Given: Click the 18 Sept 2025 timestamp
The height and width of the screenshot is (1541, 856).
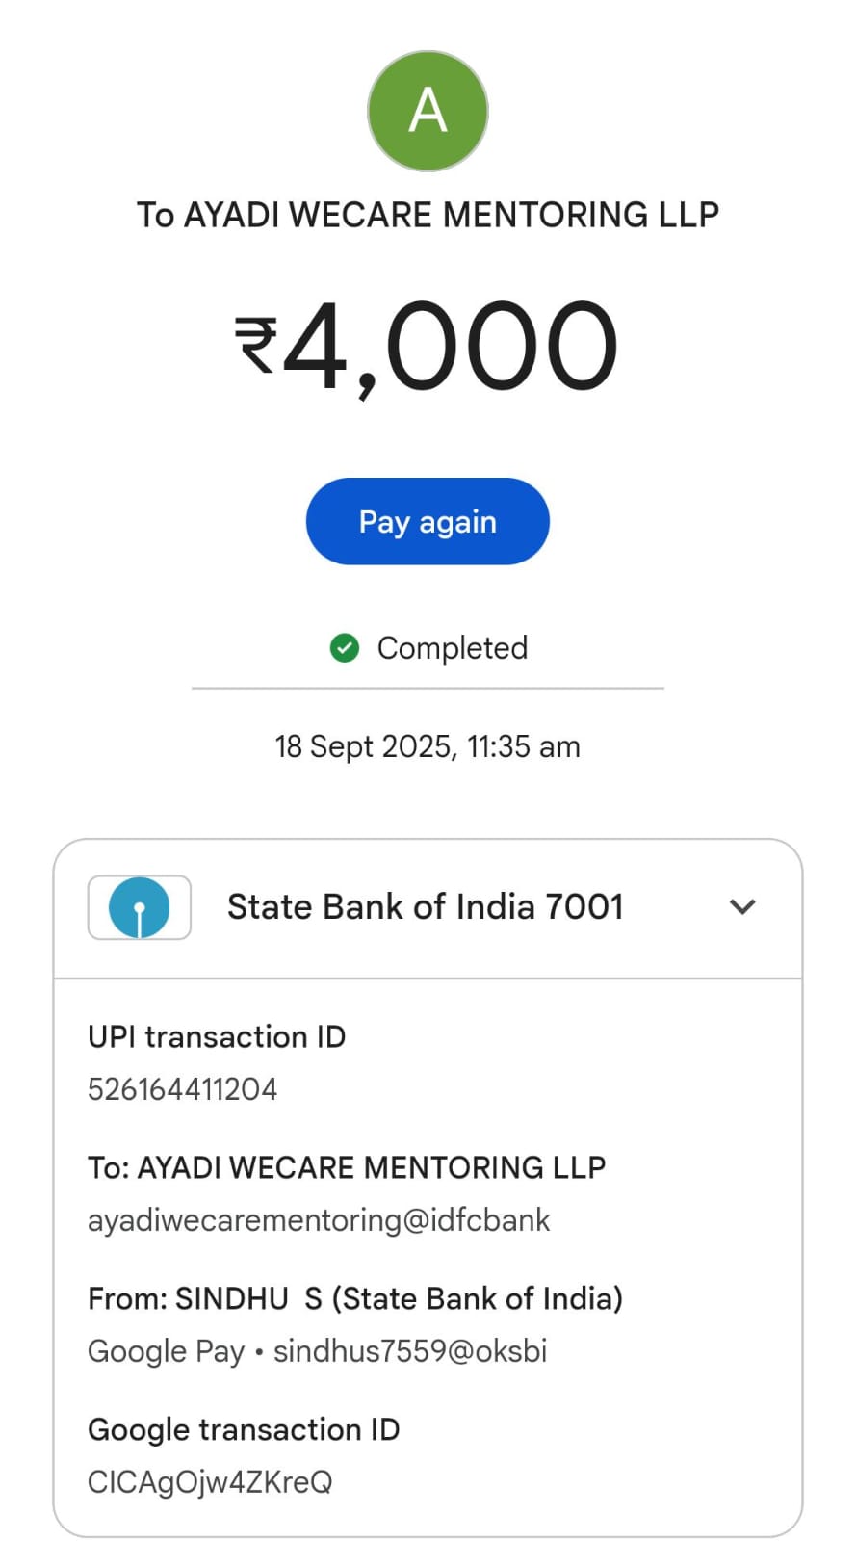Looking at the screenshot, I should pyautogui.click(x=428, y=746).
